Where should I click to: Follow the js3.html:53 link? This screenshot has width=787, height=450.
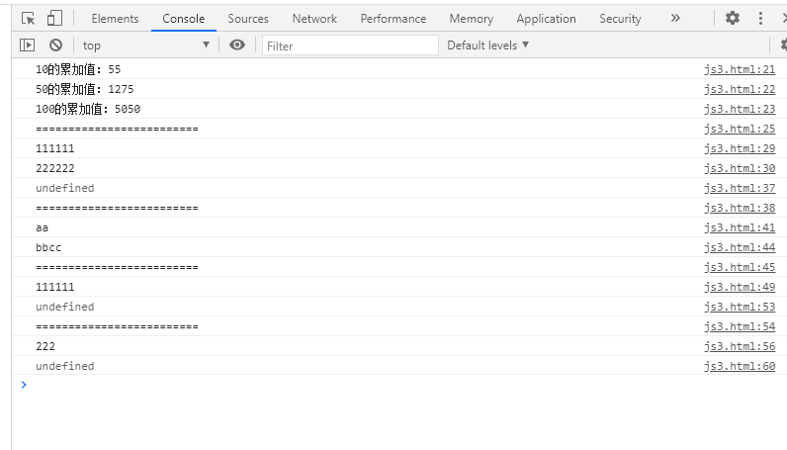[x=740, y=307]
